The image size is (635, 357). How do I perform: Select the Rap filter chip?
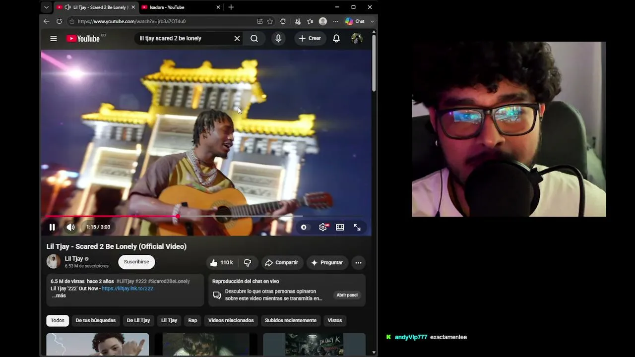coord(192,320)
